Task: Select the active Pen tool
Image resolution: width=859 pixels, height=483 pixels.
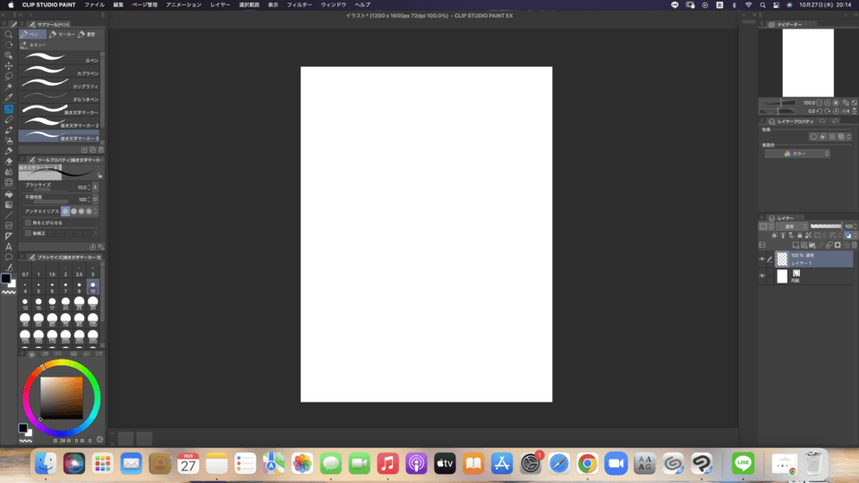Action: 9,109
